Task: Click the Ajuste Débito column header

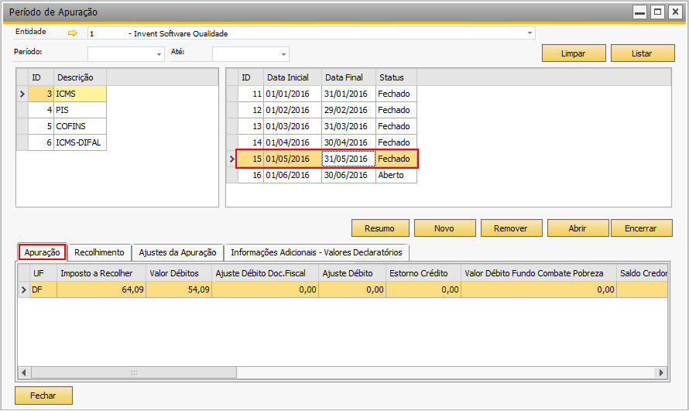Action: click(x=352, y=273)
